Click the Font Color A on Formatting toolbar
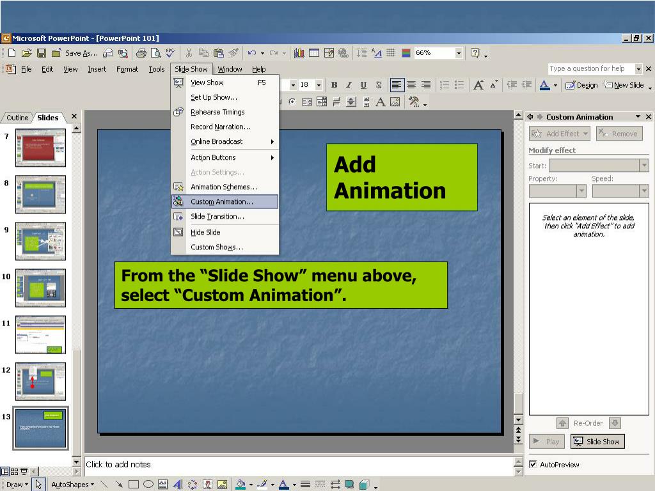The height and width of the screenshot is (491, 655). coord(545,85)
